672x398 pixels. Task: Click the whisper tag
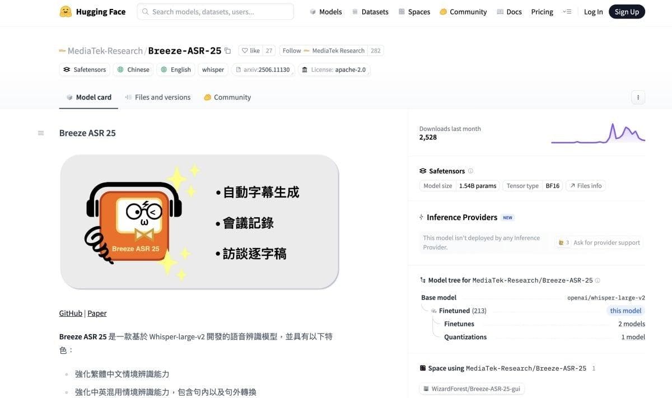point(213,70)
